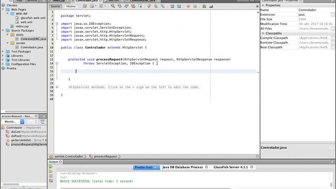The image size is (336, 189).
Task: Select getServletInfo method in Navigator
Action: pos(29,140)
